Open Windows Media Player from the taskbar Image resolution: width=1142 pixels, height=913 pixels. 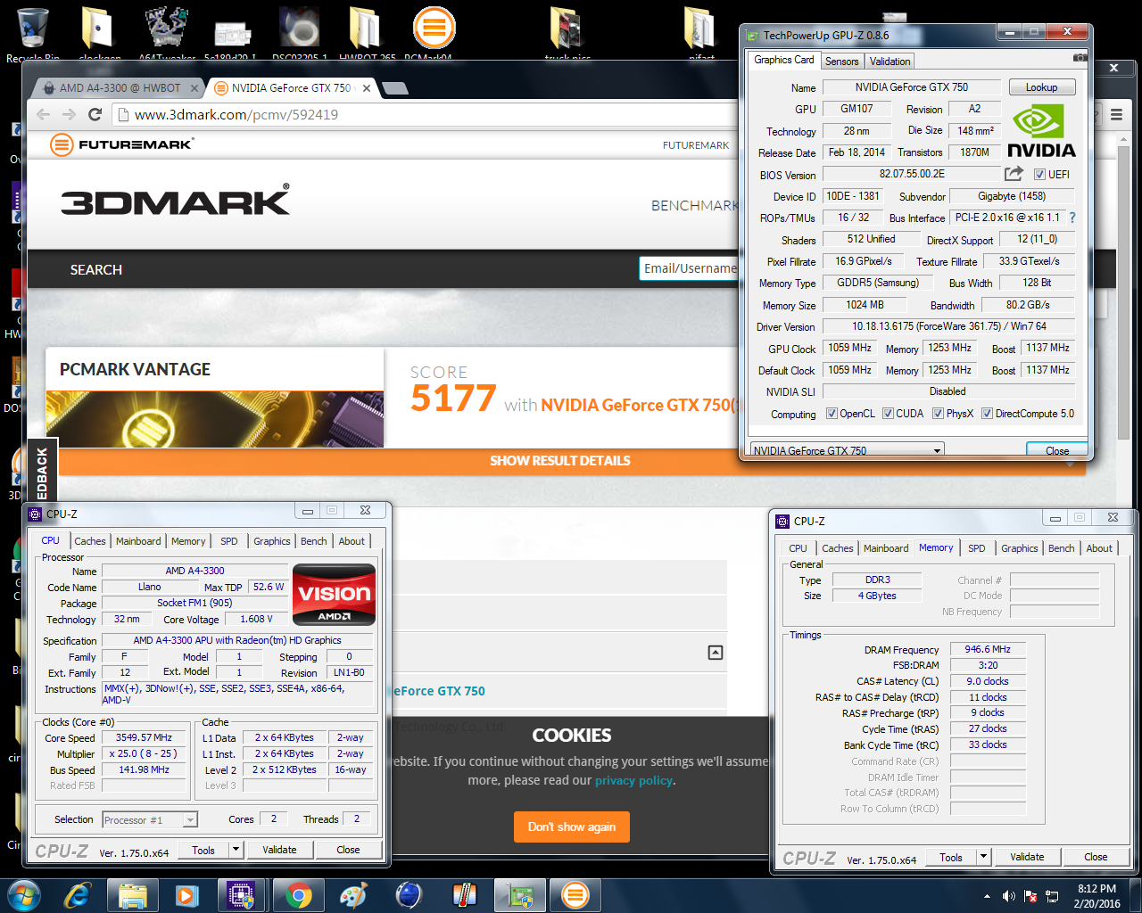[186, 895]
